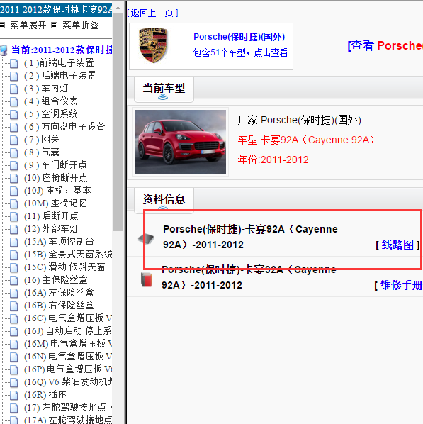The width and height of the screenshot is (423, 424).
Task: Open tree item (16R)插座
Action: (x=45, y=395)
